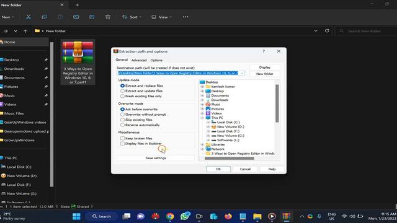
Task: Enable Display files in Explorer checkbox
Action: (122, 144)
